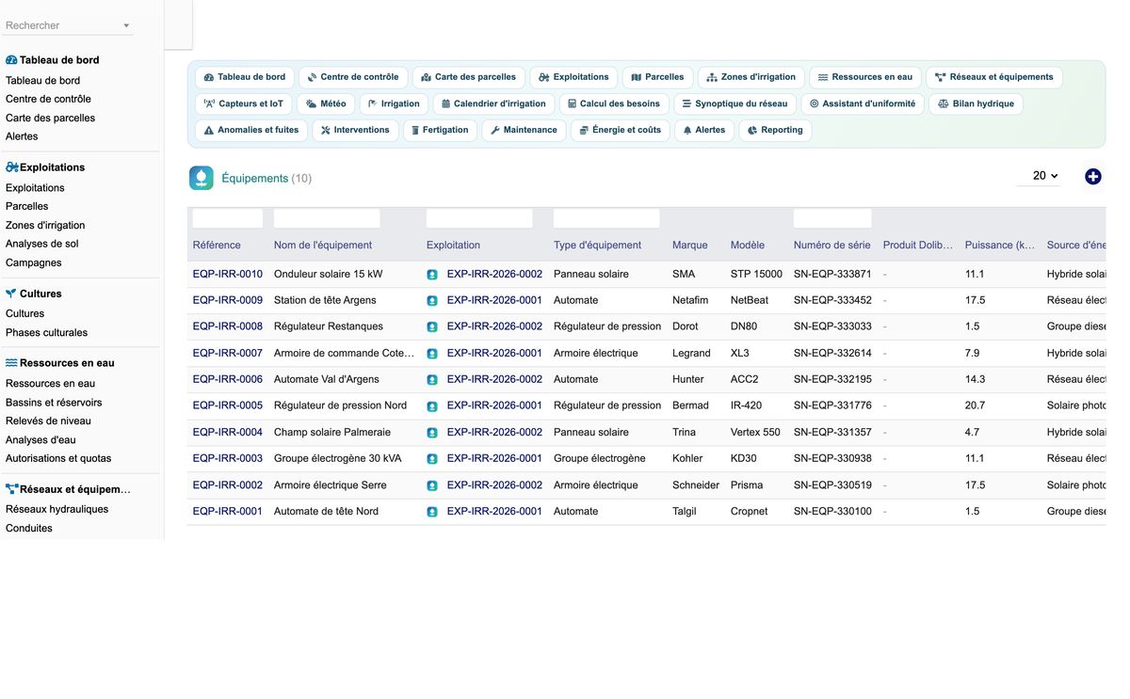Viewport: 1130px width, 699px height.
Task: Click exploitation icon in EQP-IRR-0002 row
Action: (432, 485)
